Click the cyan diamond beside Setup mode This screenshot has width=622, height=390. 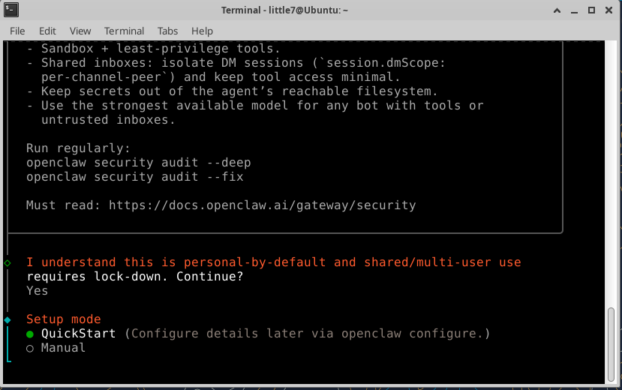(x=8, y=319)
